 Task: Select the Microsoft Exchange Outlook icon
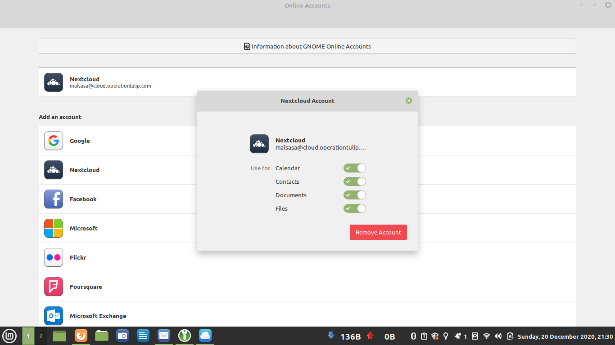click(54, 316)
